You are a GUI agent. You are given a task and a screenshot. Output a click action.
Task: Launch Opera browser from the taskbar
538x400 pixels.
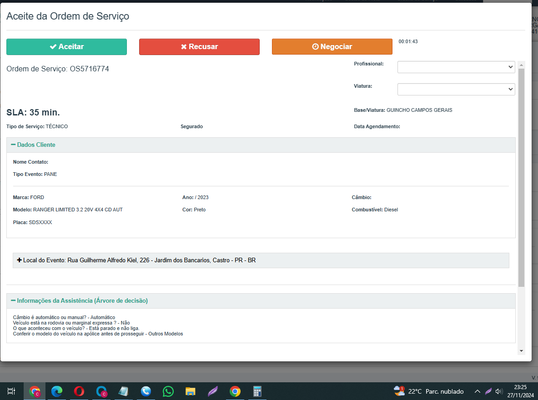79,391
